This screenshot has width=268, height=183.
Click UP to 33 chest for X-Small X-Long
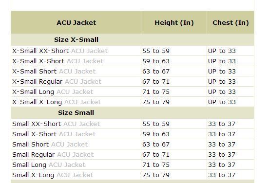click(x=222, y=102)
